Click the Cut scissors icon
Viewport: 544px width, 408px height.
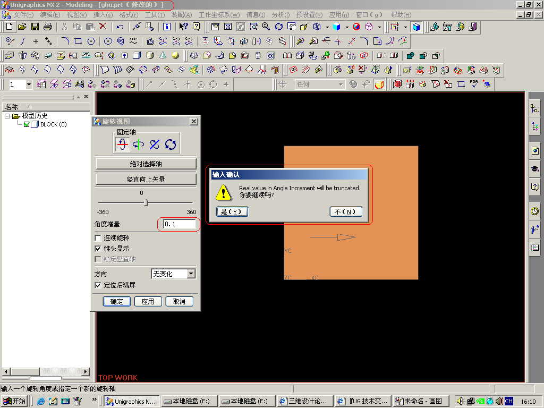click(64, 27)
